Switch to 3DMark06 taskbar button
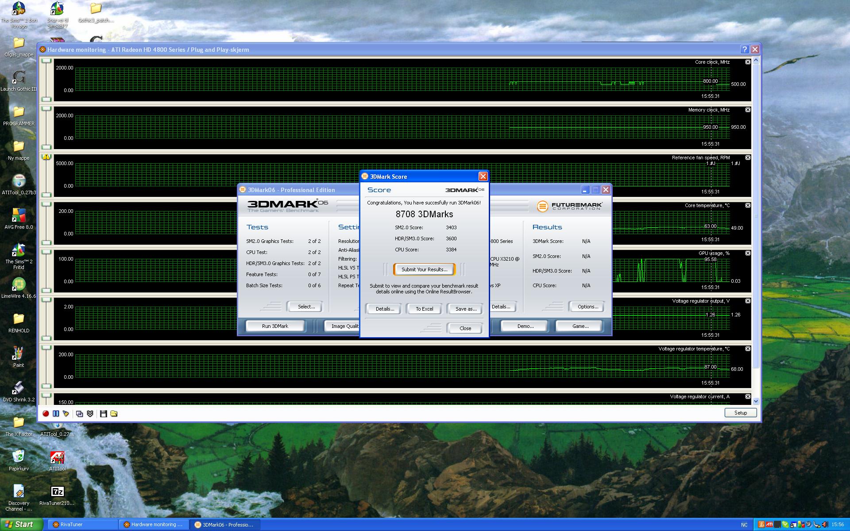The width and height of the screenshot is (850, 531). 225,524
